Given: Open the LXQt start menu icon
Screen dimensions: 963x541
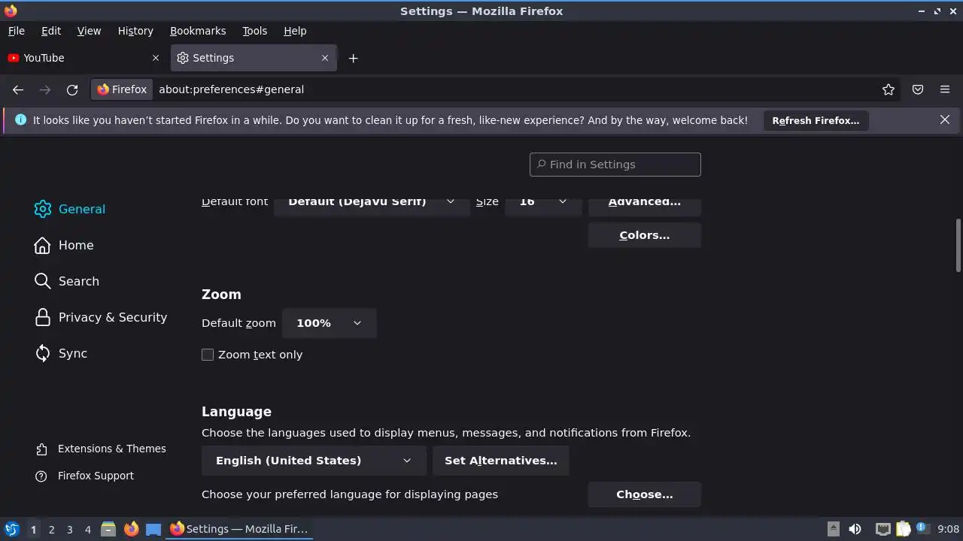Looking at the screenshot, I should [x=11, y=529].
